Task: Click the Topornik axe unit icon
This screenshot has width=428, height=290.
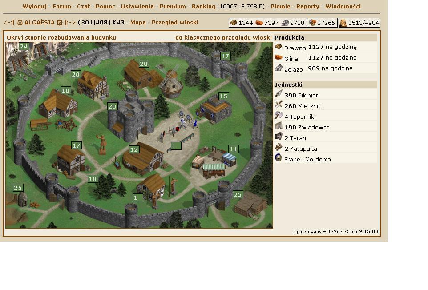Action: pyautogui.click(x=279, y=115)
